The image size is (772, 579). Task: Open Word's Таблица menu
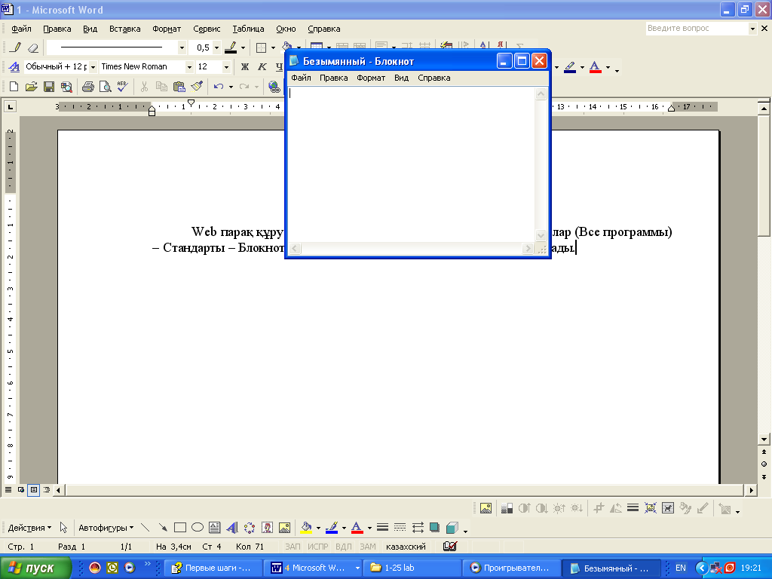coord(248,29)
